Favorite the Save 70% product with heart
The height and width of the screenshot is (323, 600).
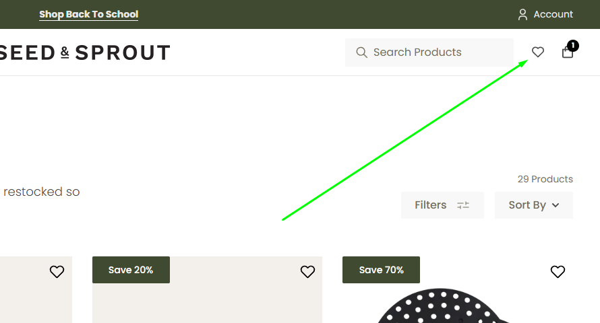point(558,272)
